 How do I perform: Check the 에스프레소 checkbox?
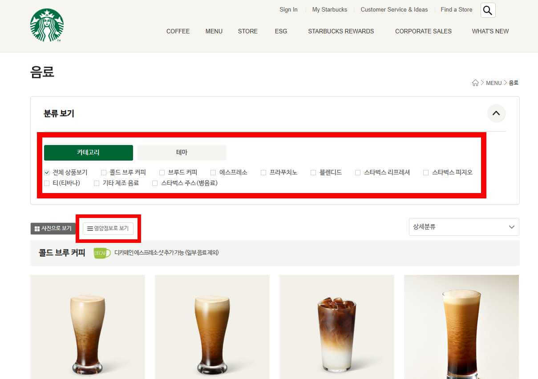213,172
